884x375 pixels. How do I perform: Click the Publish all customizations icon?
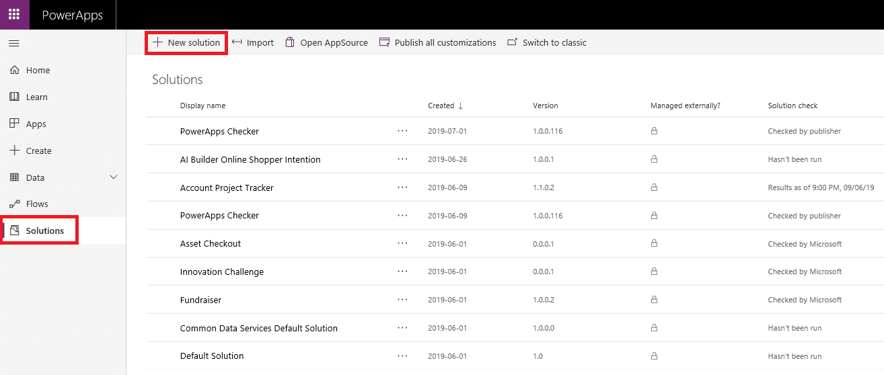[x=385, y=42]
